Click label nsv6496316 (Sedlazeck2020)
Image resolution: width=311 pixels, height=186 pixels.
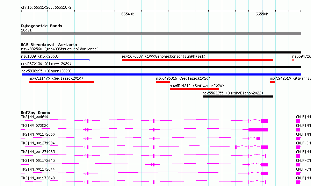(x=183, y=78)
